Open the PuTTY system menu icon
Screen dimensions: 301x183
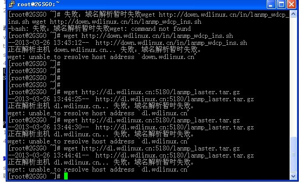[x=12, y=4]
